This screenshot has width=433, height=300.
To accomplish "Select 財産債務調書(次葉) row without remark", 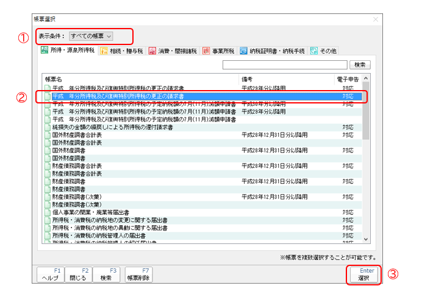I will 203,204.
